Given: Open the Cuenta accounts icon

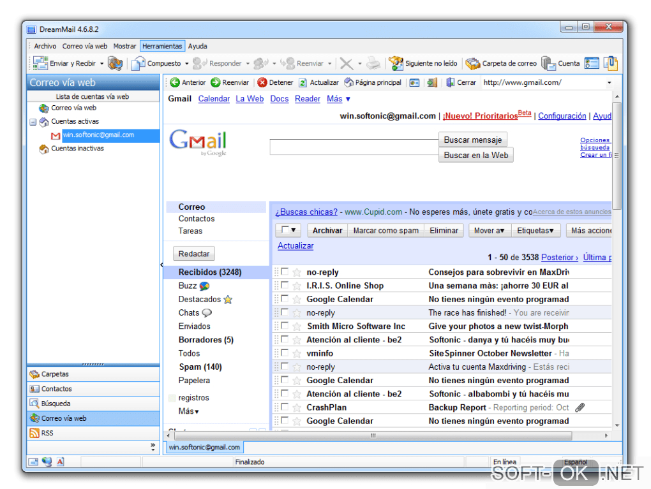Looking at the screenshot, I should click(x=548, y=64).
